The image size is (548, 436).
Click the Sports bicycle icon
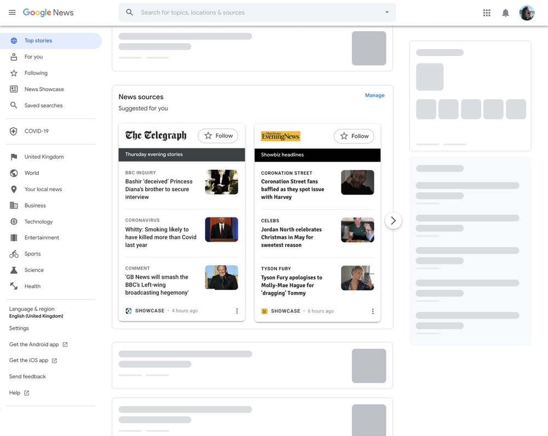point(14,254)
